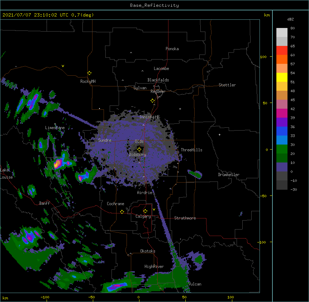Click the Blackfalds city label

point(158,80)
